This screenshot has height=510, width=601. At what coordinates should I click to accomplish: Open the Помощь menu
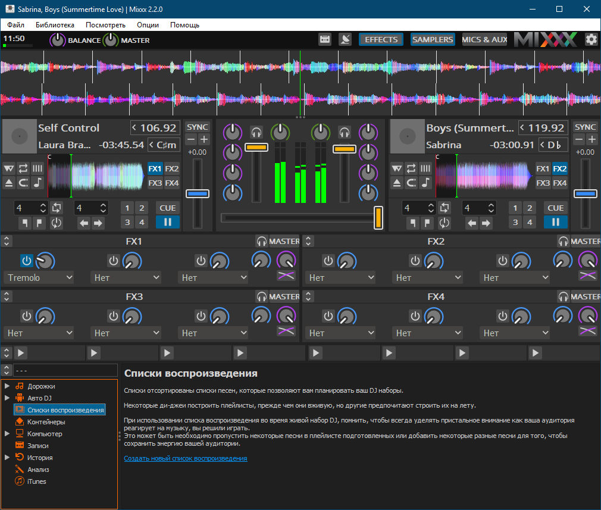coord(184,25)
